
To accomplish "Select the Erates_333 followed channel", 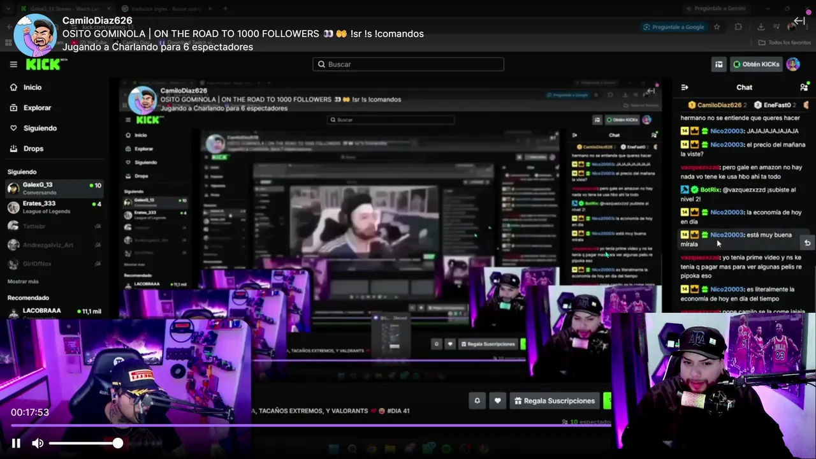I will point(54,207).
